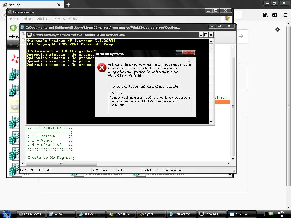Click the green tray icon near the clock
Screen dimensions: 291x218
click(271, 214)
